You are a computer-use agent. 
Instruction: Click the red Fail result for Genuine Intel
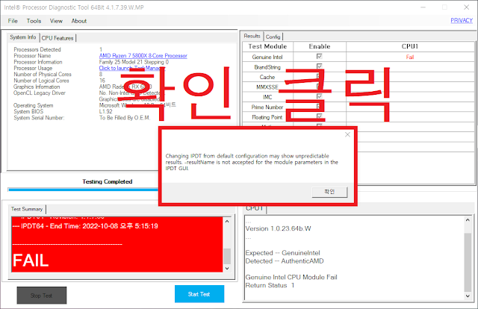(x=410, y=57)
